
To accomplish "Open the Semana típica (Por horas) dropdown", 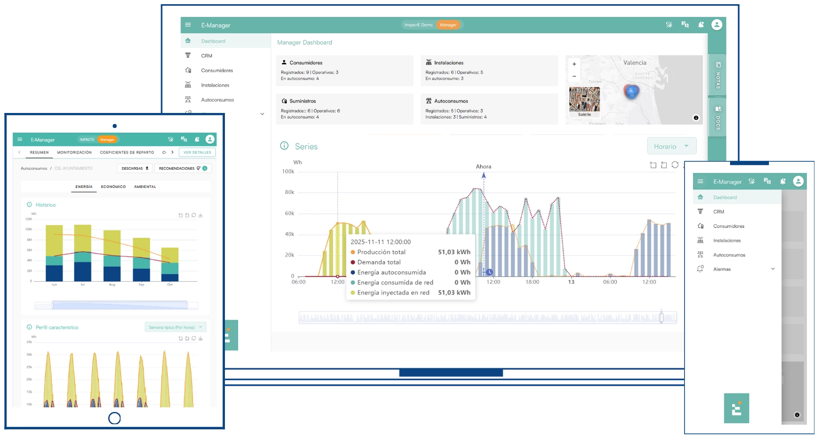I will pos(175,327).
